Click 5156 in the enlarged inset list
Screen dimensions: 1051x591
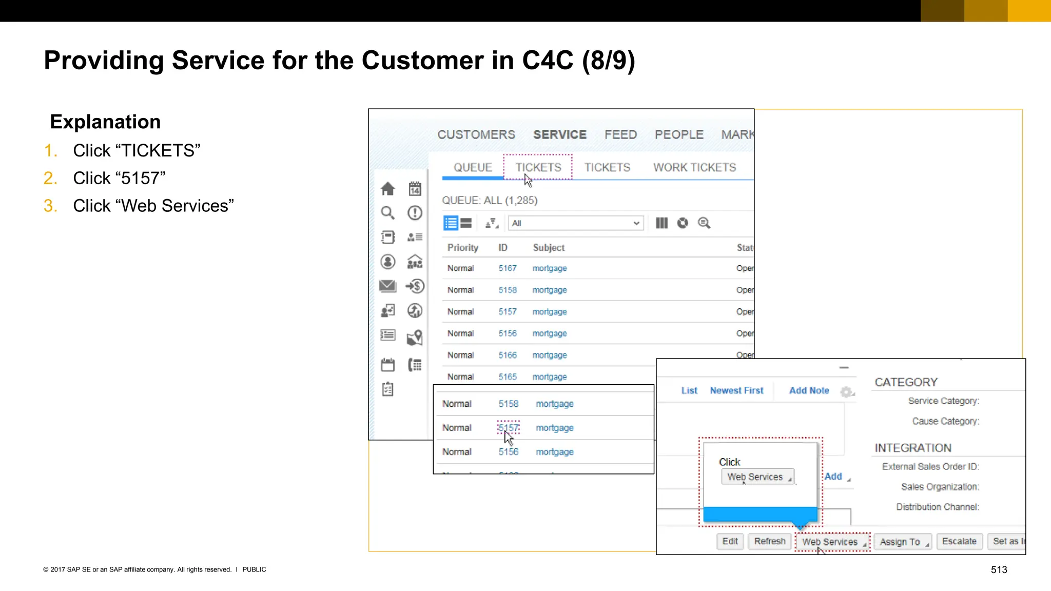pyautogui.click(x=509, y=451)
